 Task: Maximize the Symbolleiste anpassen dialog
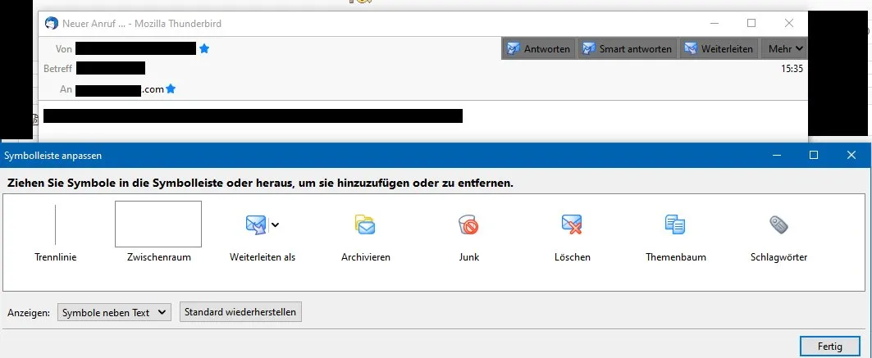pos(814,156)
